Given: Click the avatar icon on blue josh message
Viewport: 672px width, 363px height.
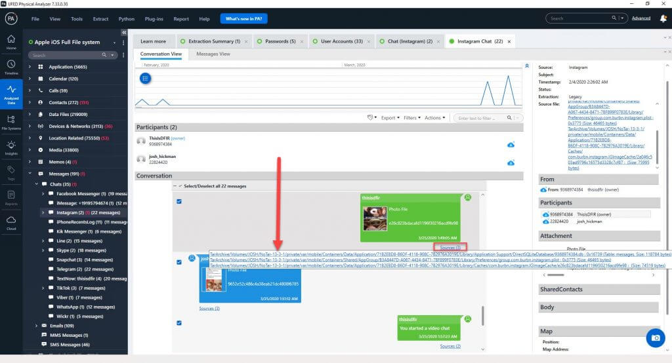Looking at the screenshot, I should click(192, 258).
